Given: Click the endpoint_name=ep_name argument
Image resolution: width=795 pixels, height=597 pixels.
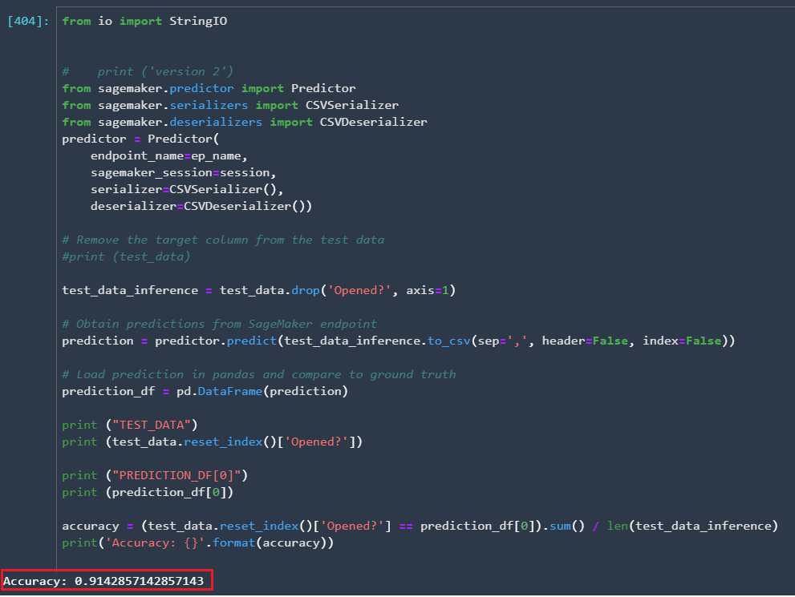Looking at the screenshot, I should [168, 156].
